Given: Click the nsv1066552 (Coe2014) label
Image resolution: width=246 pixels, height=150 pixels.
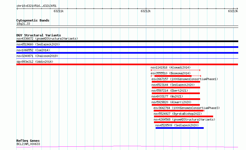Looking at the screenshot, I should 33,50.
